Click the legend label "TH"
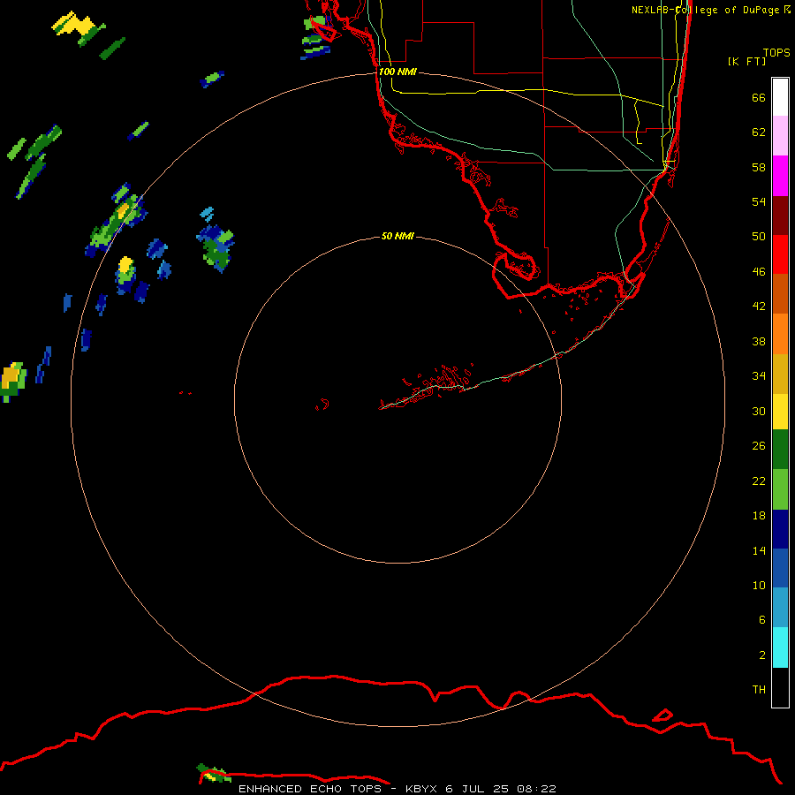The height and width of the screenshot is (795, 795). click(759, 690)
